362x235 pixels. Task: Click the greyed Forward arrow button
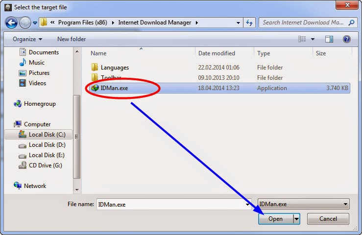pos(25,23)
